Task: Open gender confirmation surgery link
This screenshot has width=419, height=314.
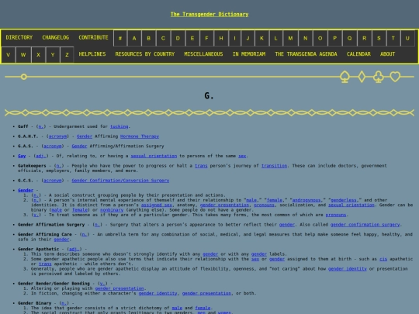Action: coord(365,225)
